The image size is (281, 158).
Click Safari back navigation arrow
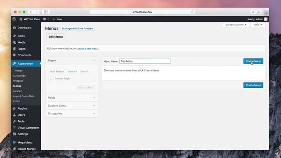[x=31, y=12]
